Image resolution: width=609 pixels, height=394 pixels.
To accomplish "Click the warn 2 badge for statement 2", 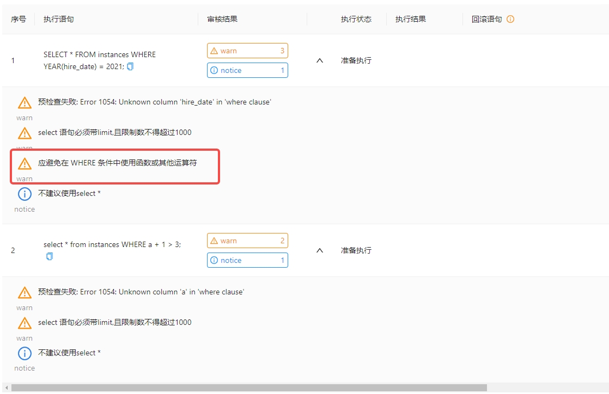I will click(247, 240).
